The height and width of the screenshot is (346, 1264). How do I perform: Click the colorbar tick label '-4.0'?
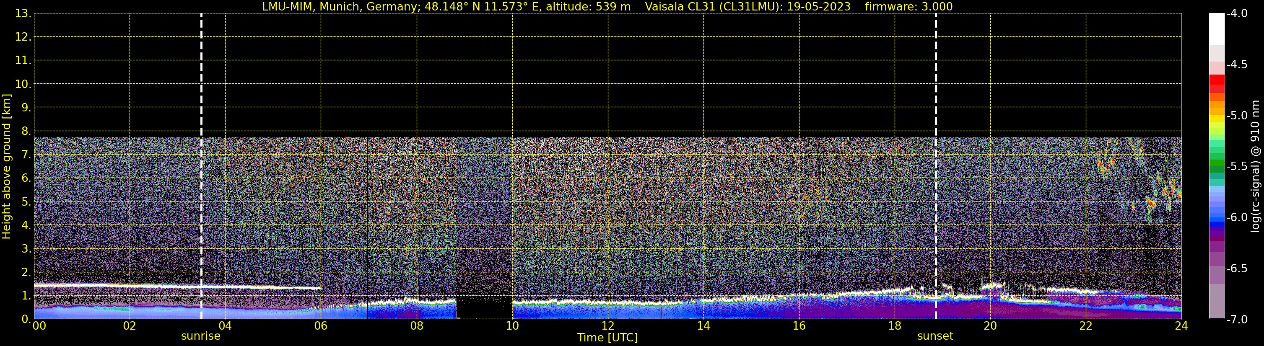pyautogui.click(x=1237, y=14)
